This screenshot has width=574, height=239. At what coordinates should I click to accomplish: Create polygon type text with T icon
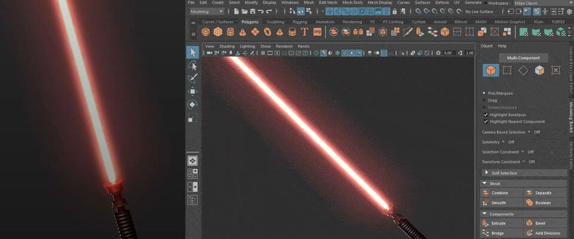pos(304,32)
